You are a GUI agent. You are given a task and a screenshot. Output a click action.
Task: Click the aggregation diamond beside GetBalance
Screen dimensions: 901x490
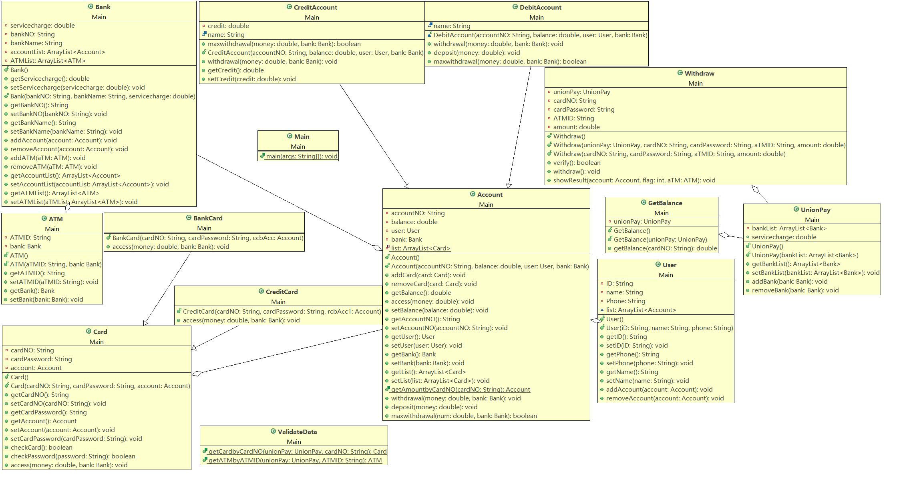724,235
